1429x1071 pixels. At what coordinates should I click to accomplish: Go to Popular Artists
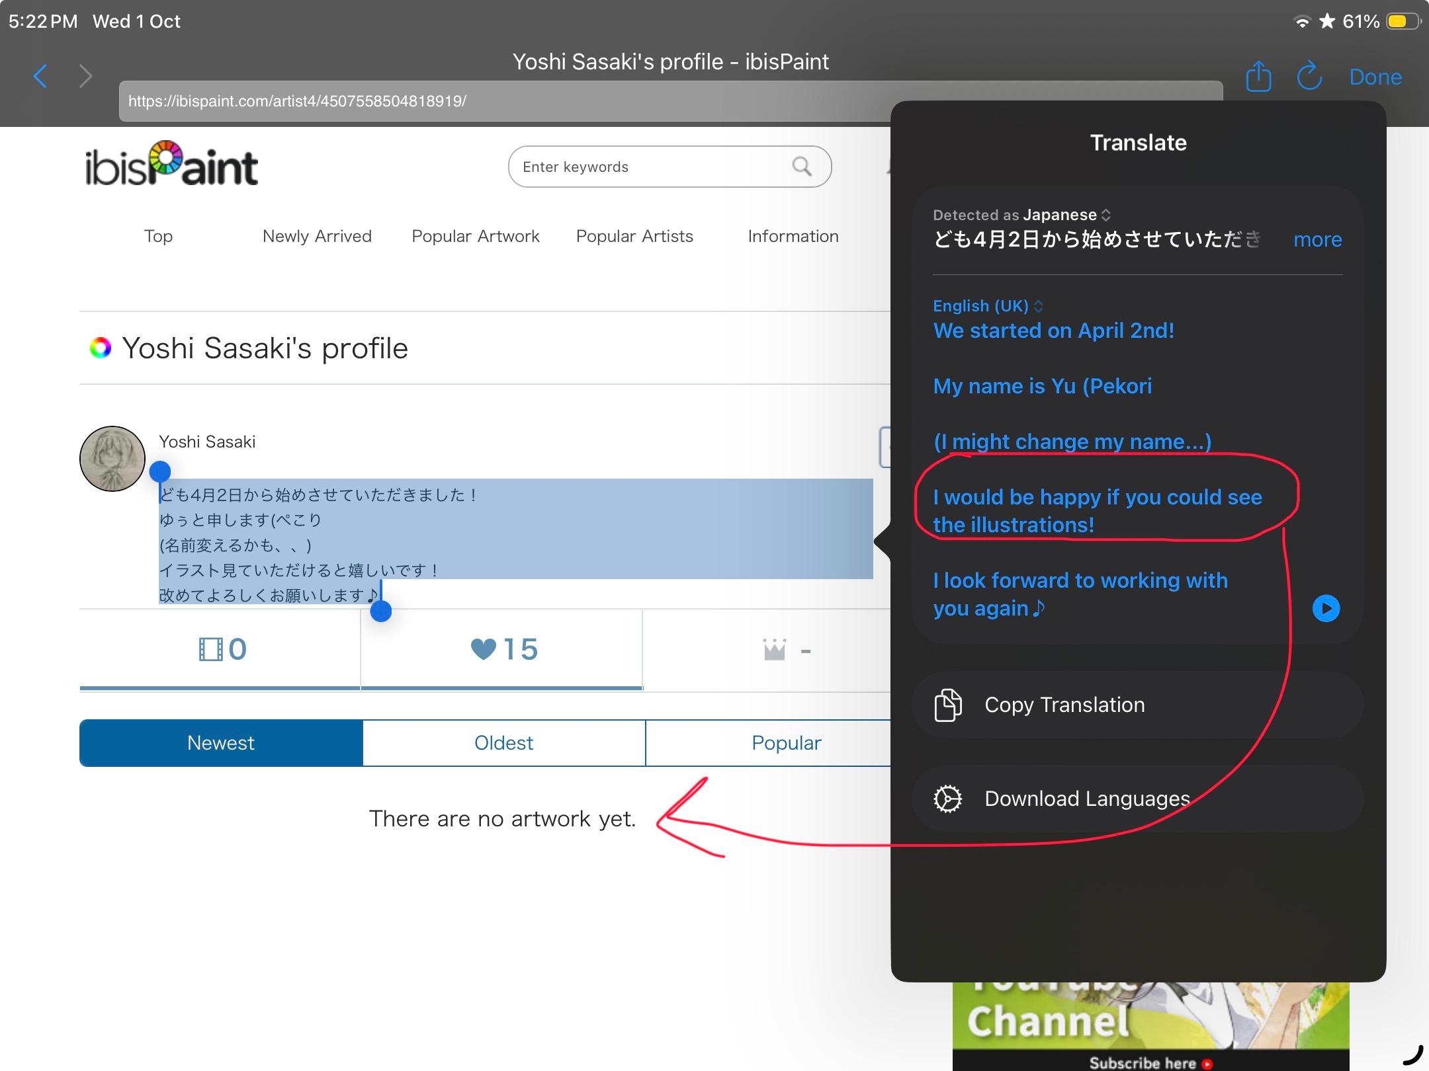(634, 236)
